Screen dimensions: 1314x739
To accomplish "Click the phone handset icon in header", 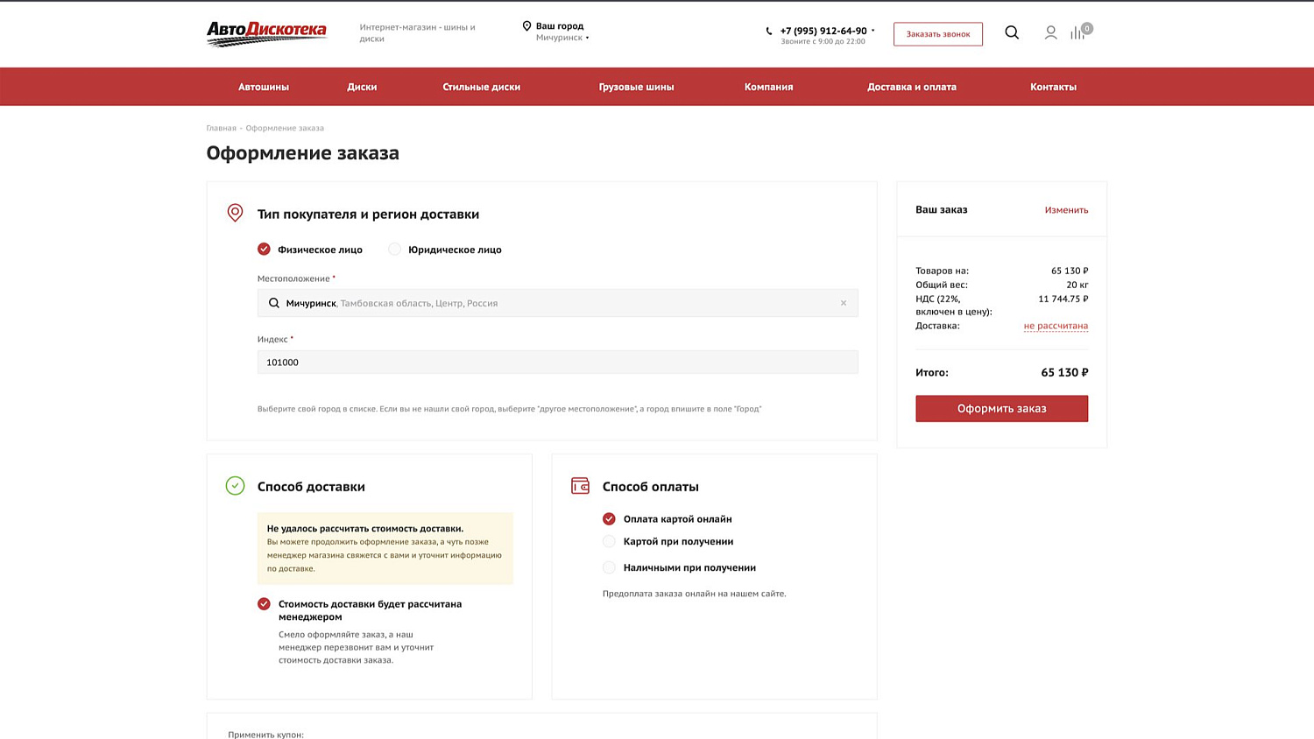I will [769, 31].
